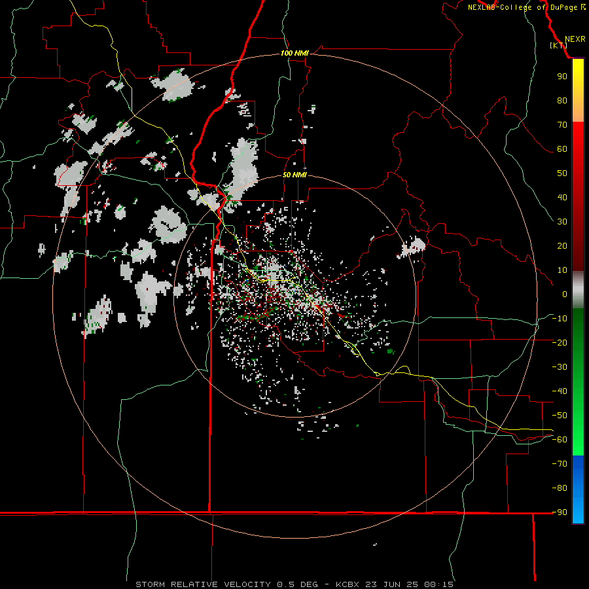Viewport: 589px width, 589px height.
Task: Click the "NEXR" label above the scale
Action: [575, 39]
